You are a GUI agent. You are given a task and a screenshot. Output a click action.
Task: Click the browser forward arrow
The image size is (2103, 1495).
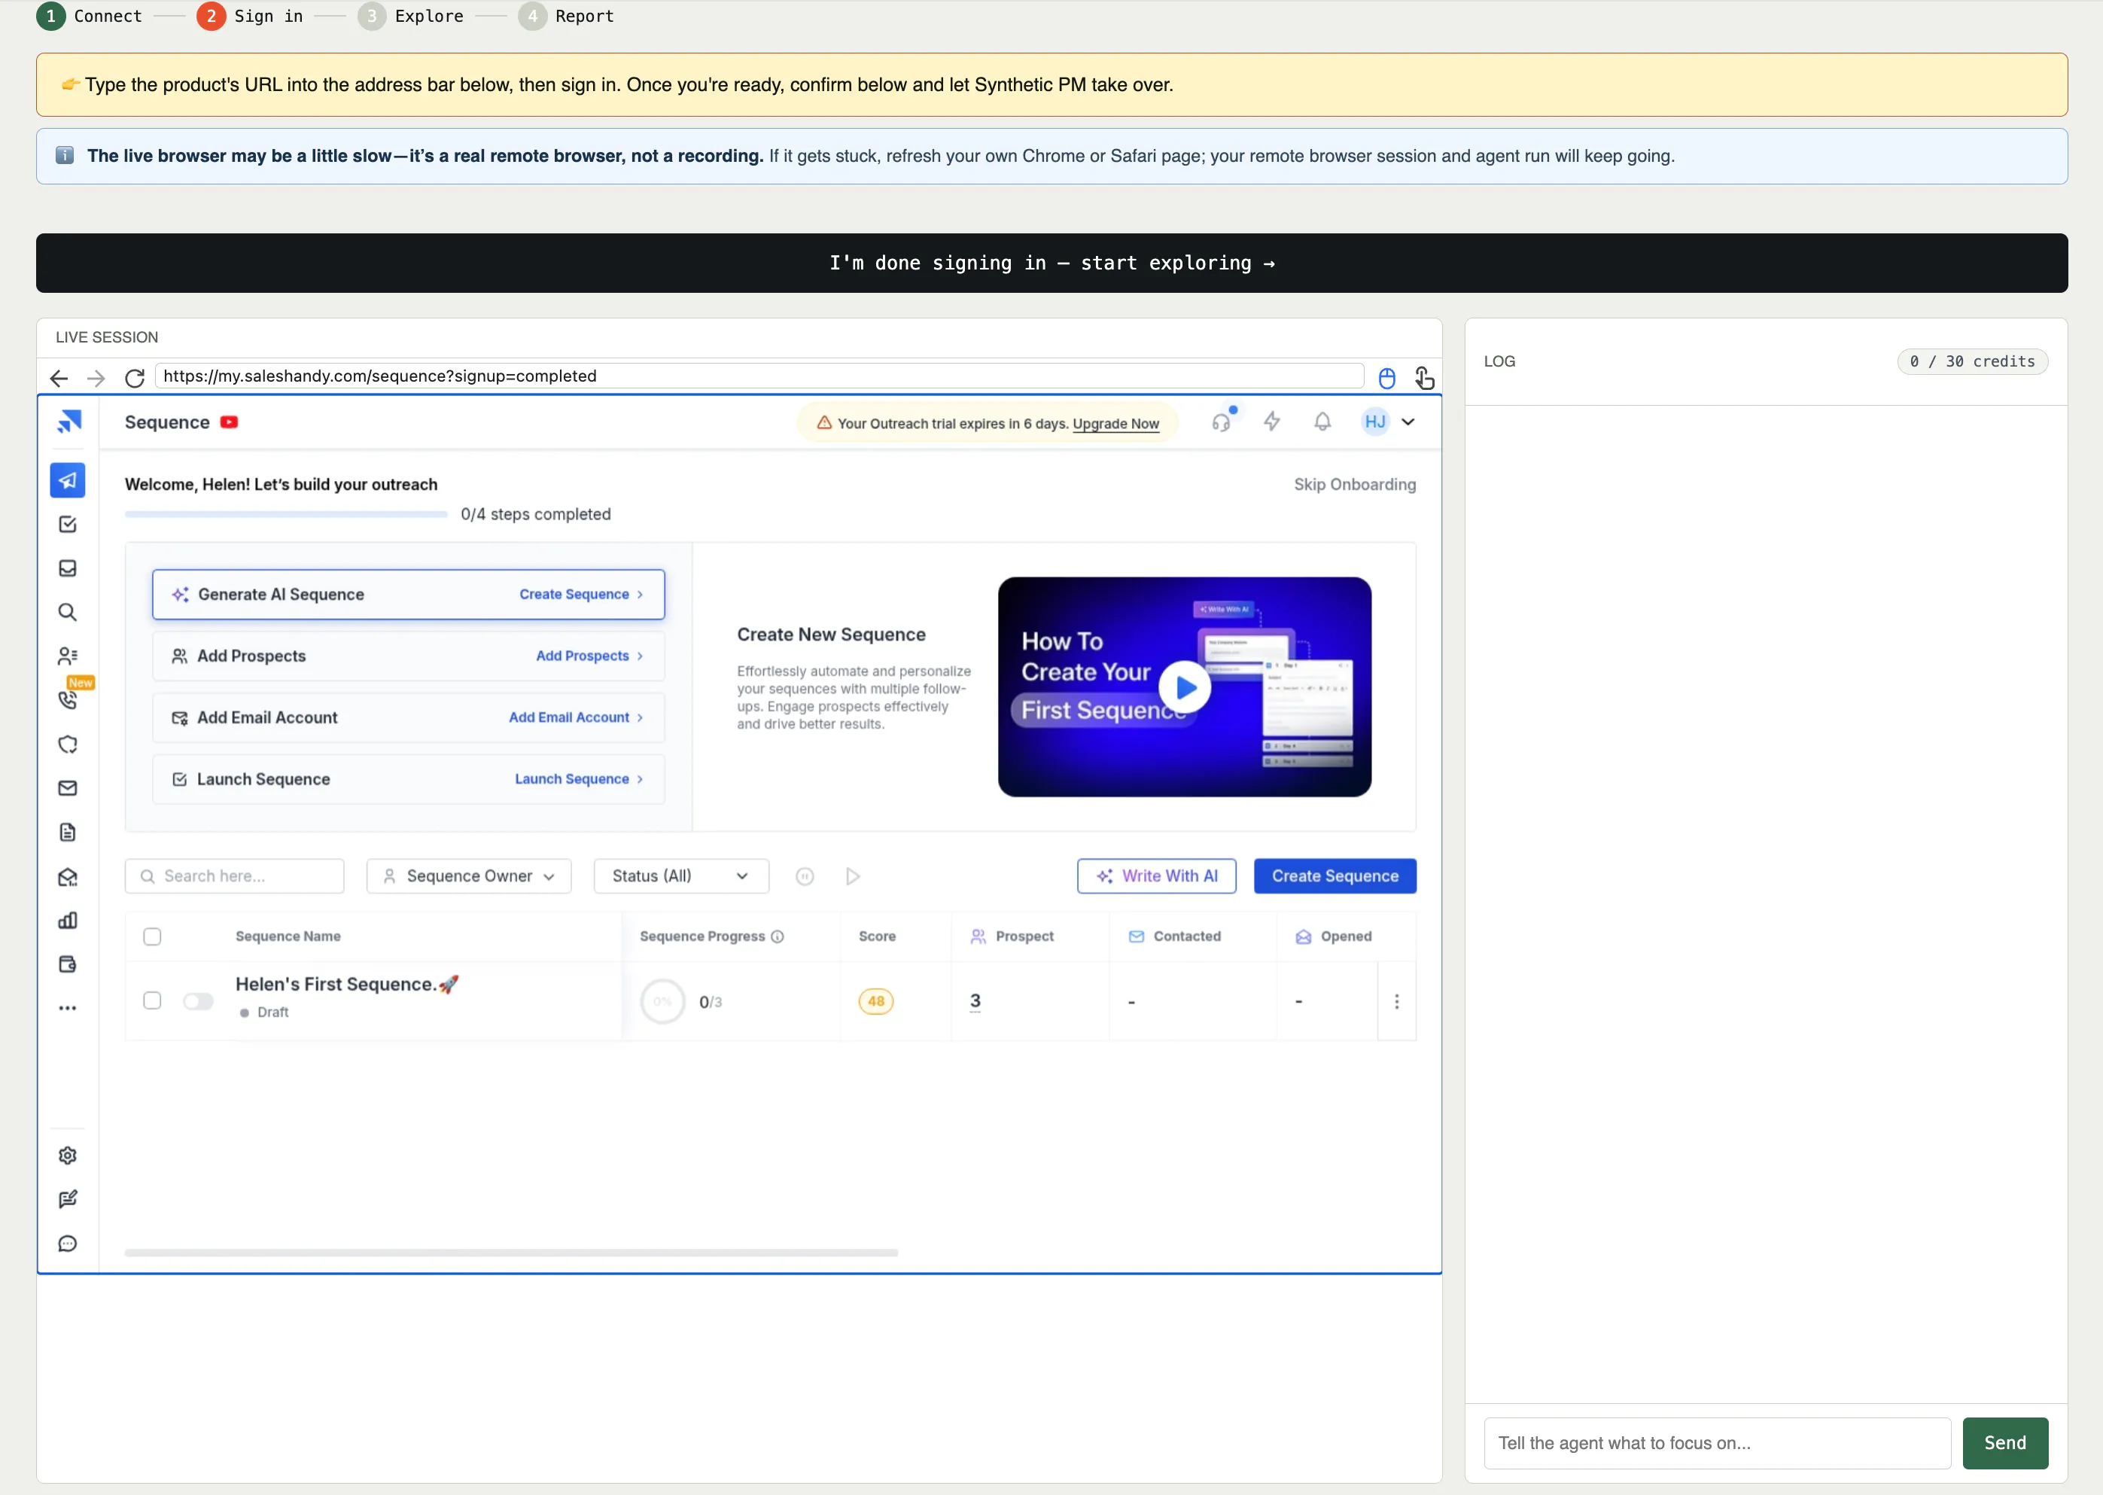pos(96,377)
